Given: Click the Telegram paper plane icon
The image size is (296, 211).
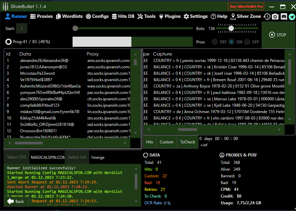Looking at the screenshot, I should pyautogui.click(x=292, y=16).
